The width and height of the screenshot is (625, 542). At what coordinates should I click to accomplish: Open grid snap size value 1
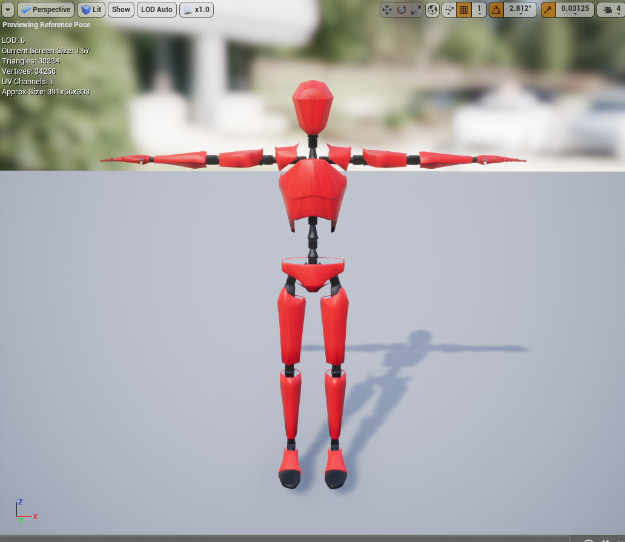[x=479, y=10]
